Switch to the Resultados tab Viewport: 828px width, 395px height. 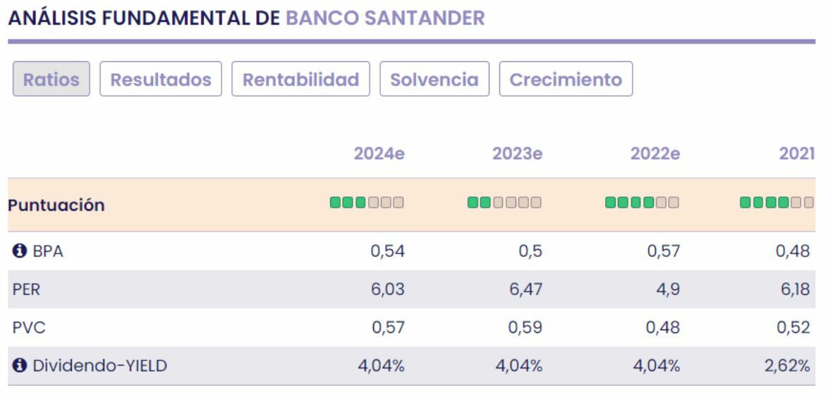point(162,80)
